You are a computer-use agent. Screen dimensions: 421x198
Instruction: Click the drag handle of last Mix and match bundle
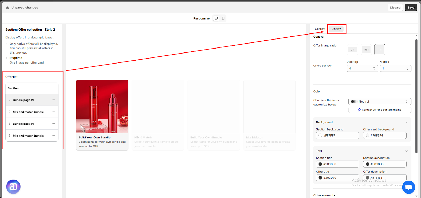pyautogui.click(x=10, y=136)
